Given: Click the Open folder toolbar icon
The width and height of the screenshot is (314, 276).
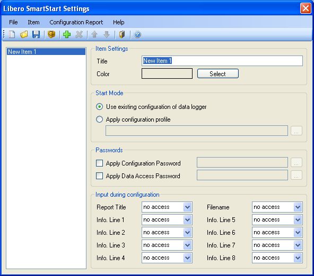Looking at the screenshot, I should click(x=24, y=34).
